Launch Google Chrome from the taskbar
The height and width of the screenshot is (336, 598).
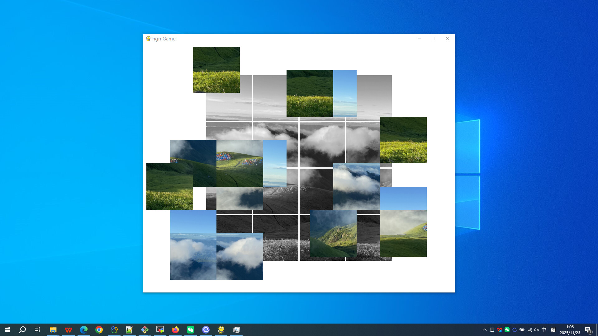[99, 329]
